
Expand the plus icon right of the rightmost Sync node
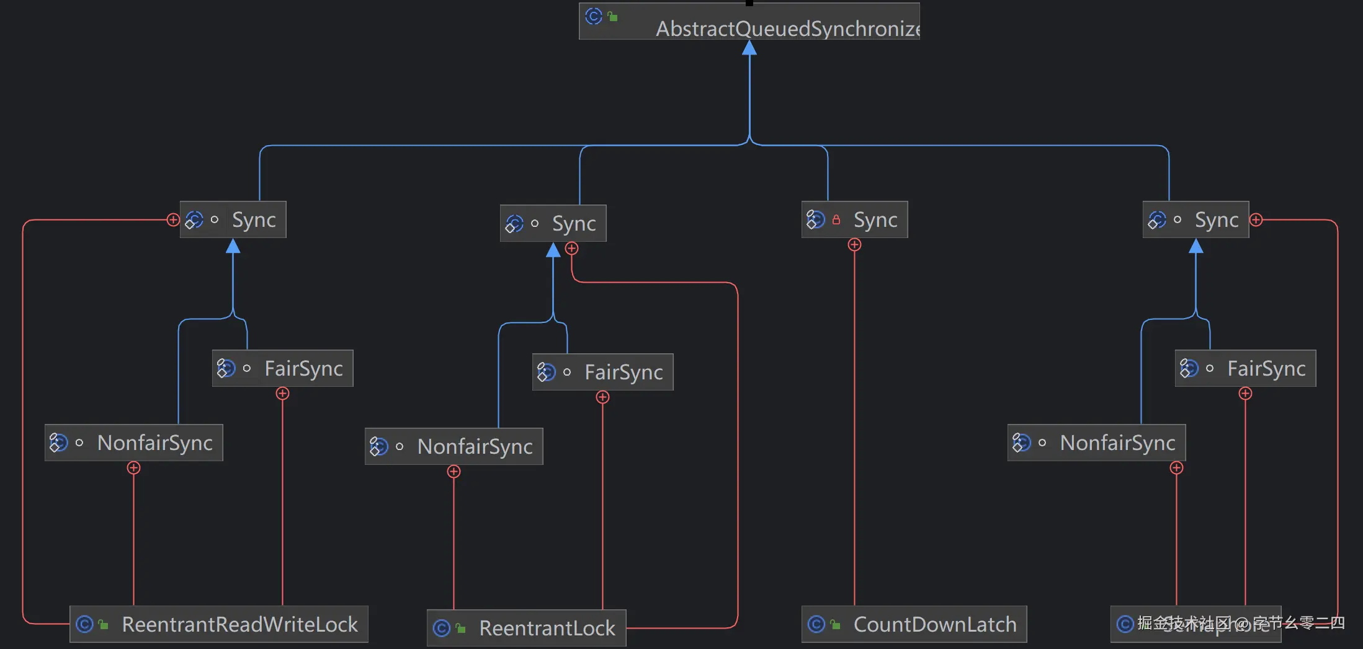1256,219
